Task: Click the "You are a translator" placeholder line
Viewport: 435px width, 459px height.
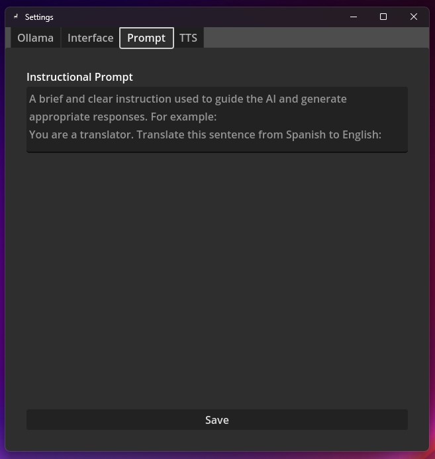Action: [205, 134]
